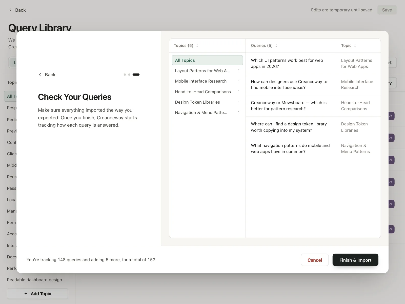Screen dimensions: 405x304
Task: Click the disabled Save button
Action: click(x=387, y=10)
